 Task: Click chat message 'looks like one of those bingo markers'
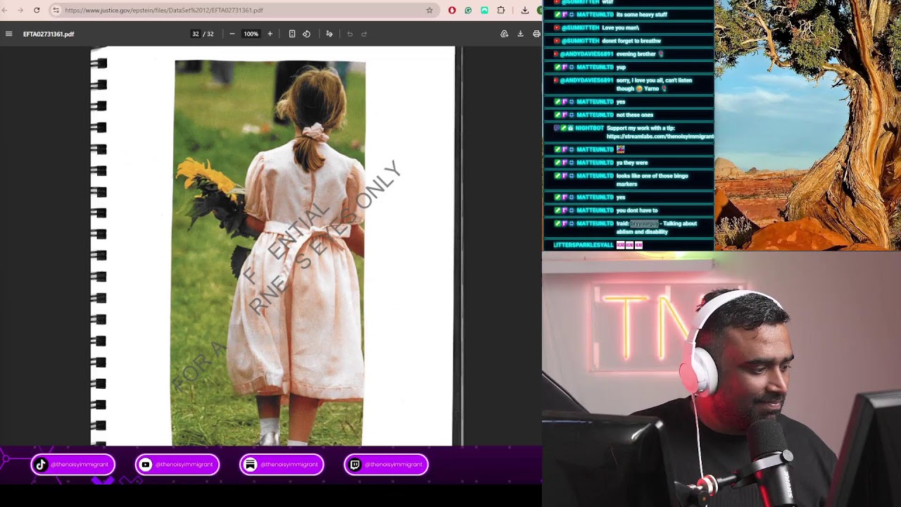tap(652, 180)
